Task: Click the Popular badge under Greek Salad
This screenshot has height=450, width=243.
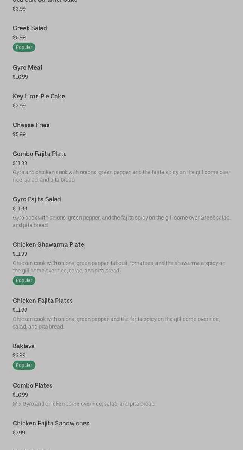Action: click(x=24, y=47)
